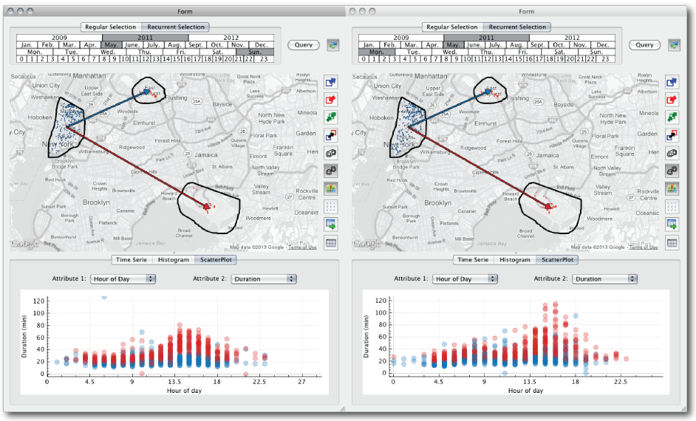
Task: Toggle year 2012 in the left window
Action: pos(231,38)
